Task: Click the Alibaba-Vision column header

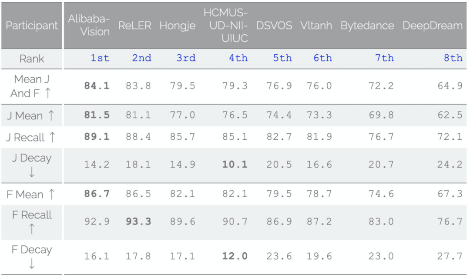Action: pyautogui.click(x=89, y=26)
